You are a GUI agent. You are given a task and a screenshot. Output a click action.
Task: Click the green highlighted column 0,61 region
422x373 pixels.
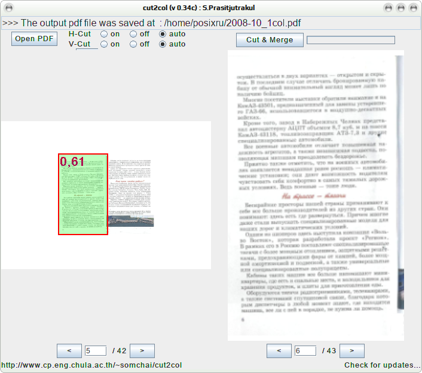[83, 195]
